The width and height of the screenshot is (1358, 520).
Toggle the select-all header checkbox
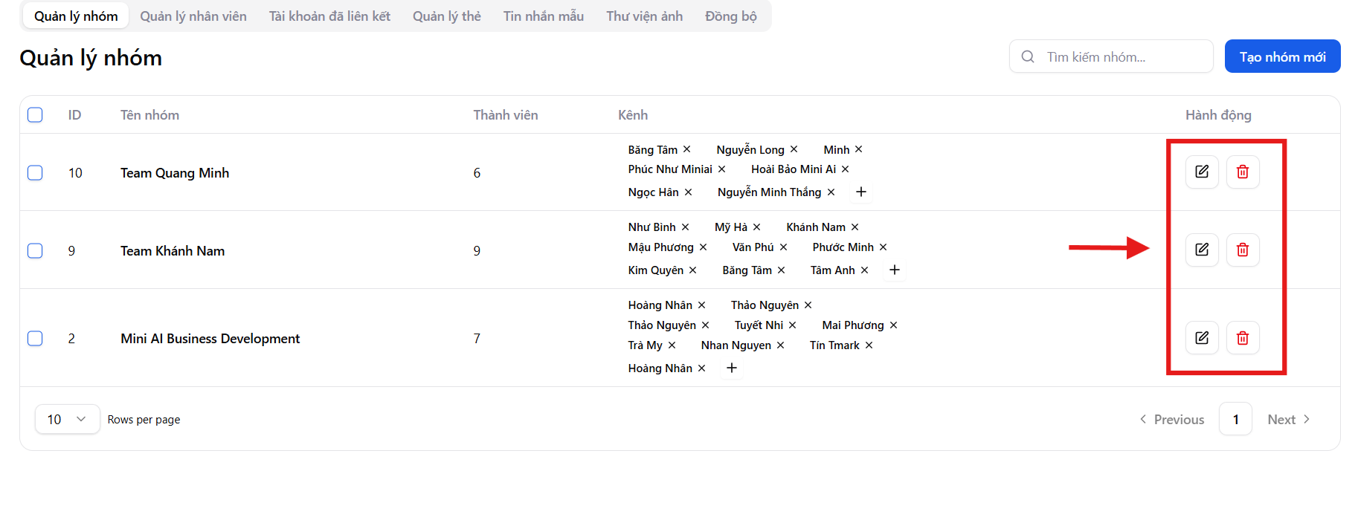click(35, 115)
